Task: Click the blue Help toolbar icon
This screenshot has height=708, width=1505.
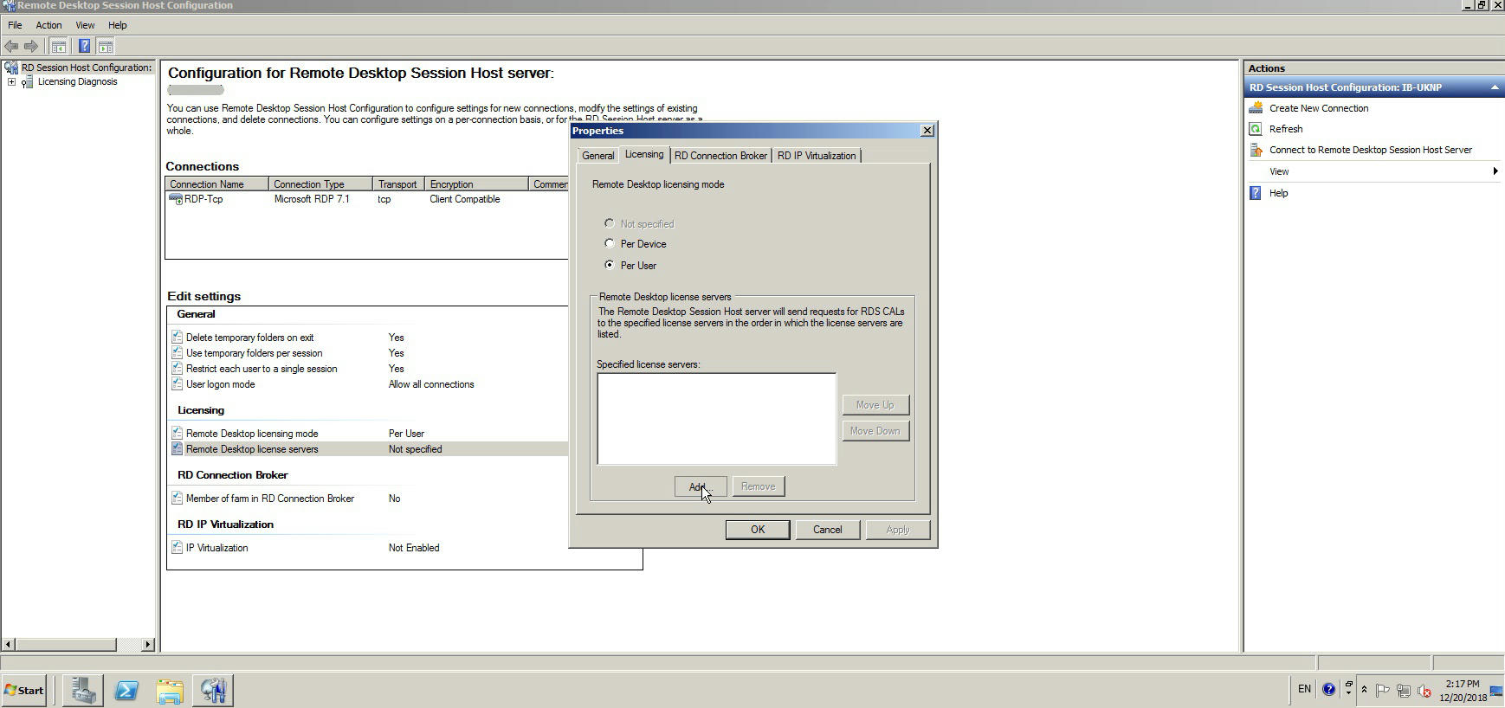Action: (84, 47)
